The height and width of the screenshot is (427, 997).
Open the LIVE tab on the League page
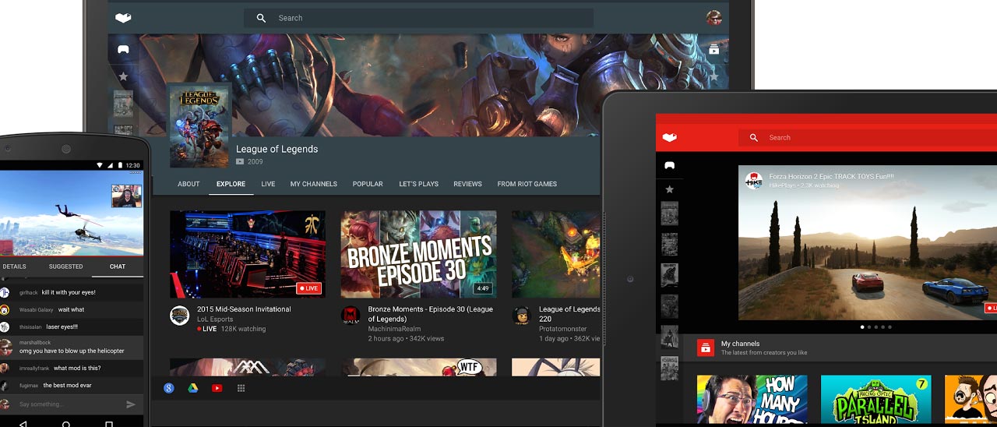click(268, 184)
